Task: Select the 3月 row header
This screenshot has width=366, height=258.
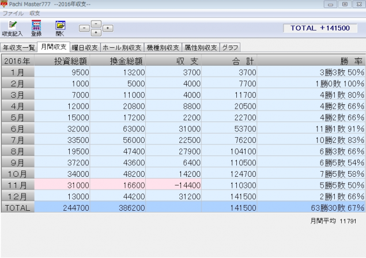Action: coord(18,94)
